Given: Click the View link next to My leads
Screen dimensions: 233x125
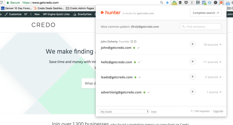Looking at the screenshot, I should point(154,112).
